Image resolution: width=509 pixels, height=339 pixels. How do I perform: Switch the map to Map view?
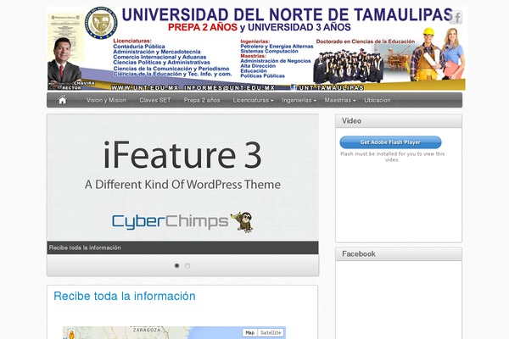pos(250,333)
